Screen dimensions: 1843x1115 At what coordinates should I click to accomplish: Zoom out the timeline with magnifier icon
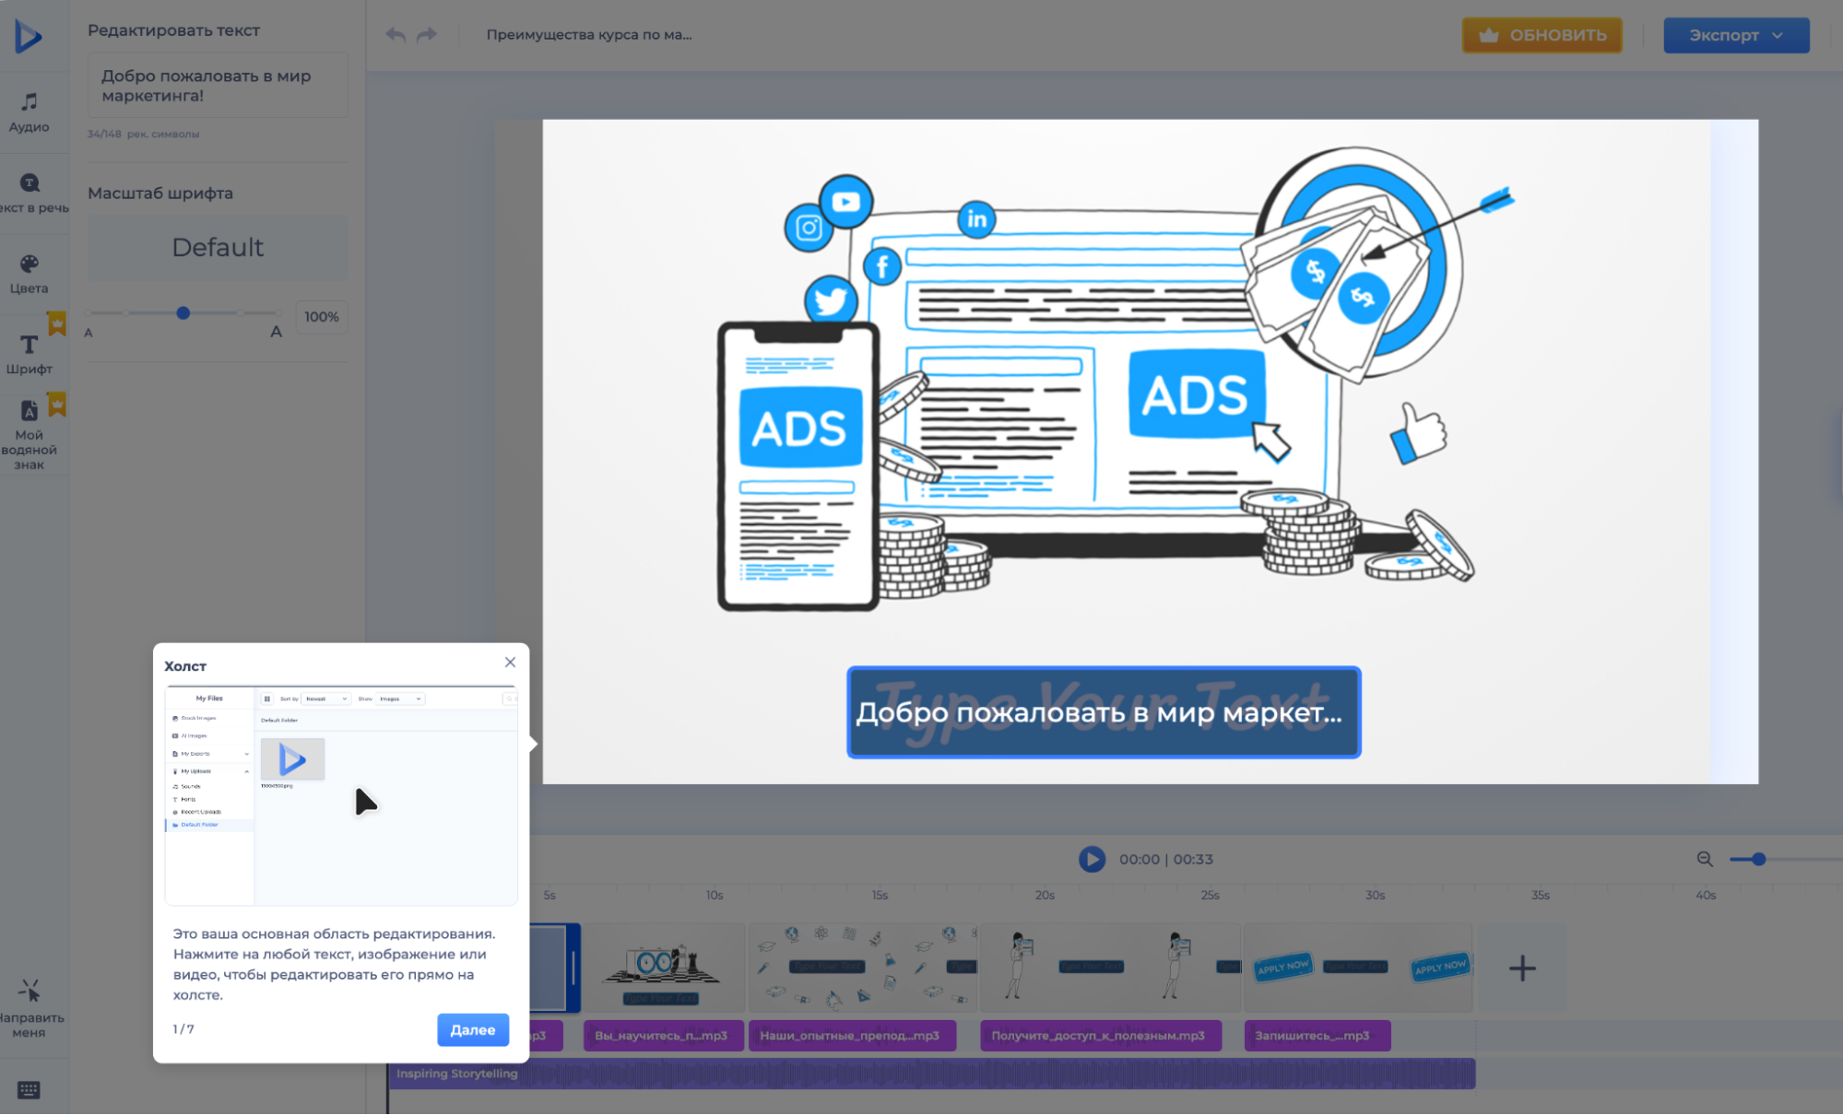click(1705, 859)
